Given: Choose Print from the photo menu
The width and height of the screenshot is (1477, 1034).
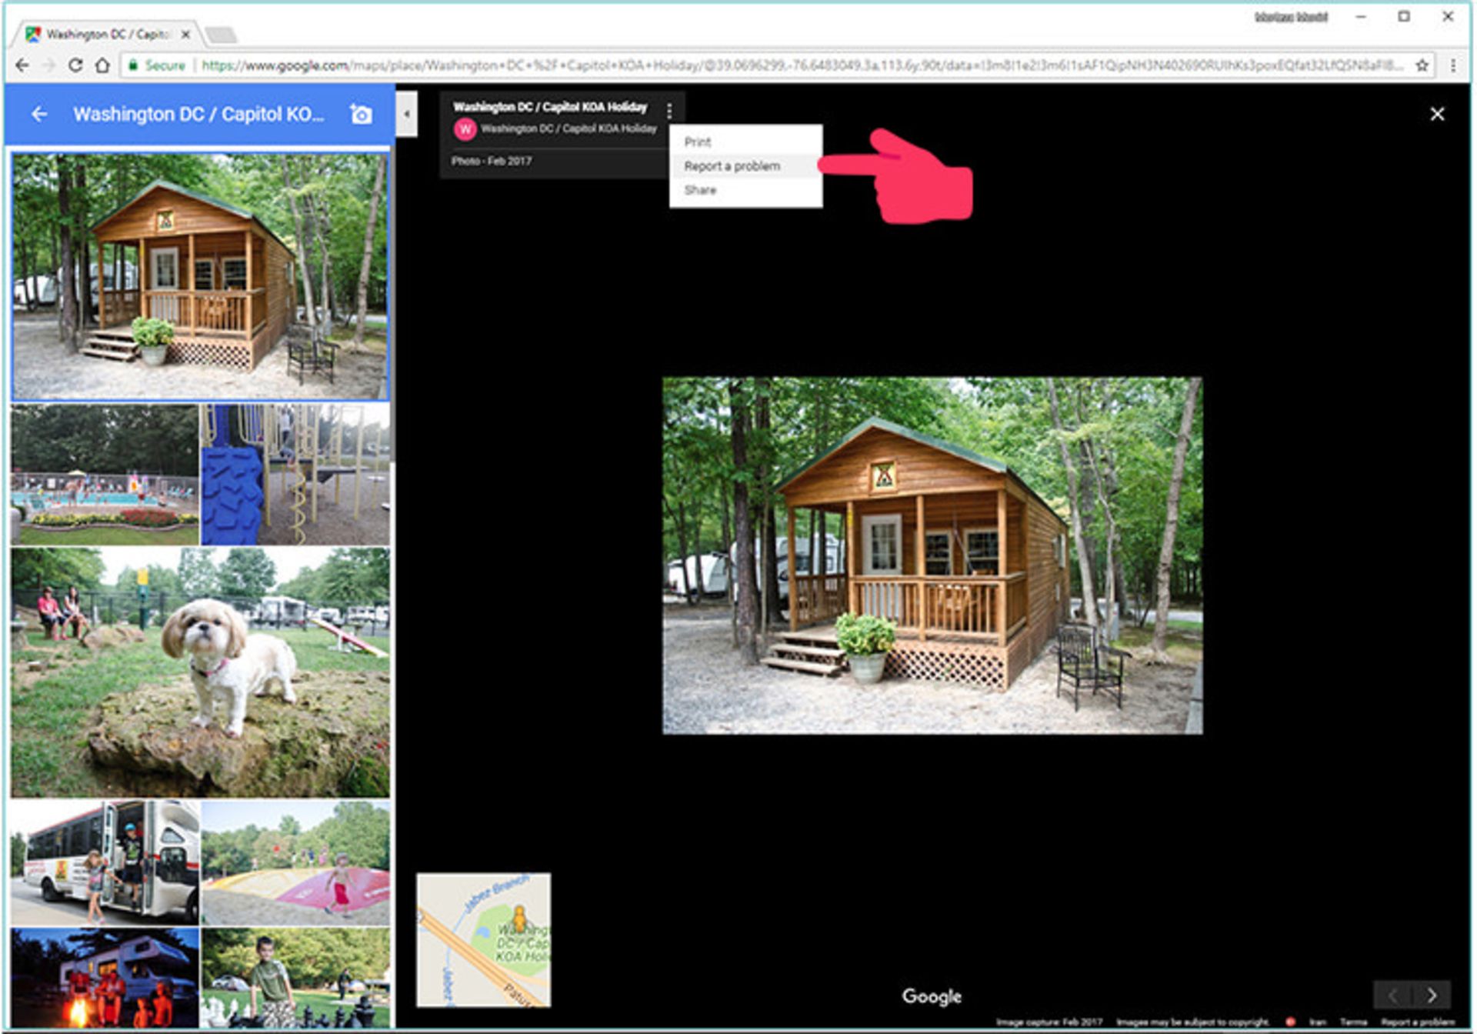Looking at the screenshot, I should coord(745,142).
